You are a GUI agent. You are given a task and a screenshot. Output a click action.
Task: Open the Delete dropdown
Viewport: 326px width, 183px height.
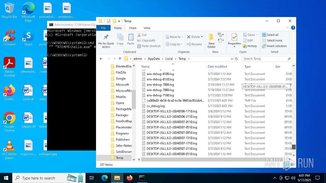195,37
